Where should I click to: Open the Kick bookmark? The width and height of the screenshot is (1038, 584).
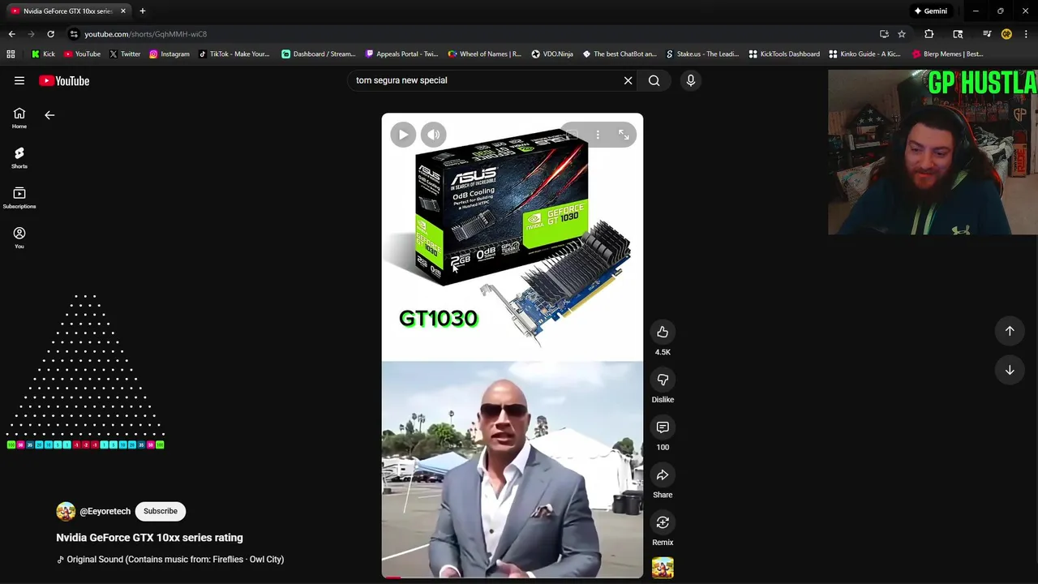point(43,54)
